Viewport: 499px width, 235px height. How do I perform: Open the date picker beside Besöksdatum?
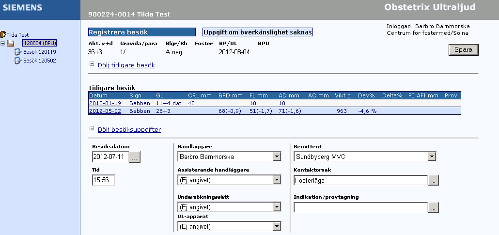135,157
